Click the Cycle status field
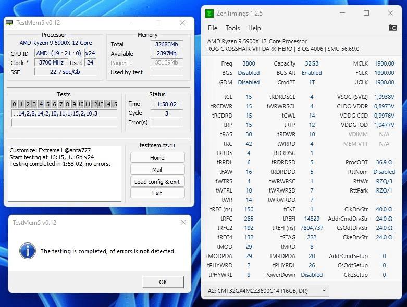Image resolution: width=407 pixels, height=307 pixels. click(167, 113)
